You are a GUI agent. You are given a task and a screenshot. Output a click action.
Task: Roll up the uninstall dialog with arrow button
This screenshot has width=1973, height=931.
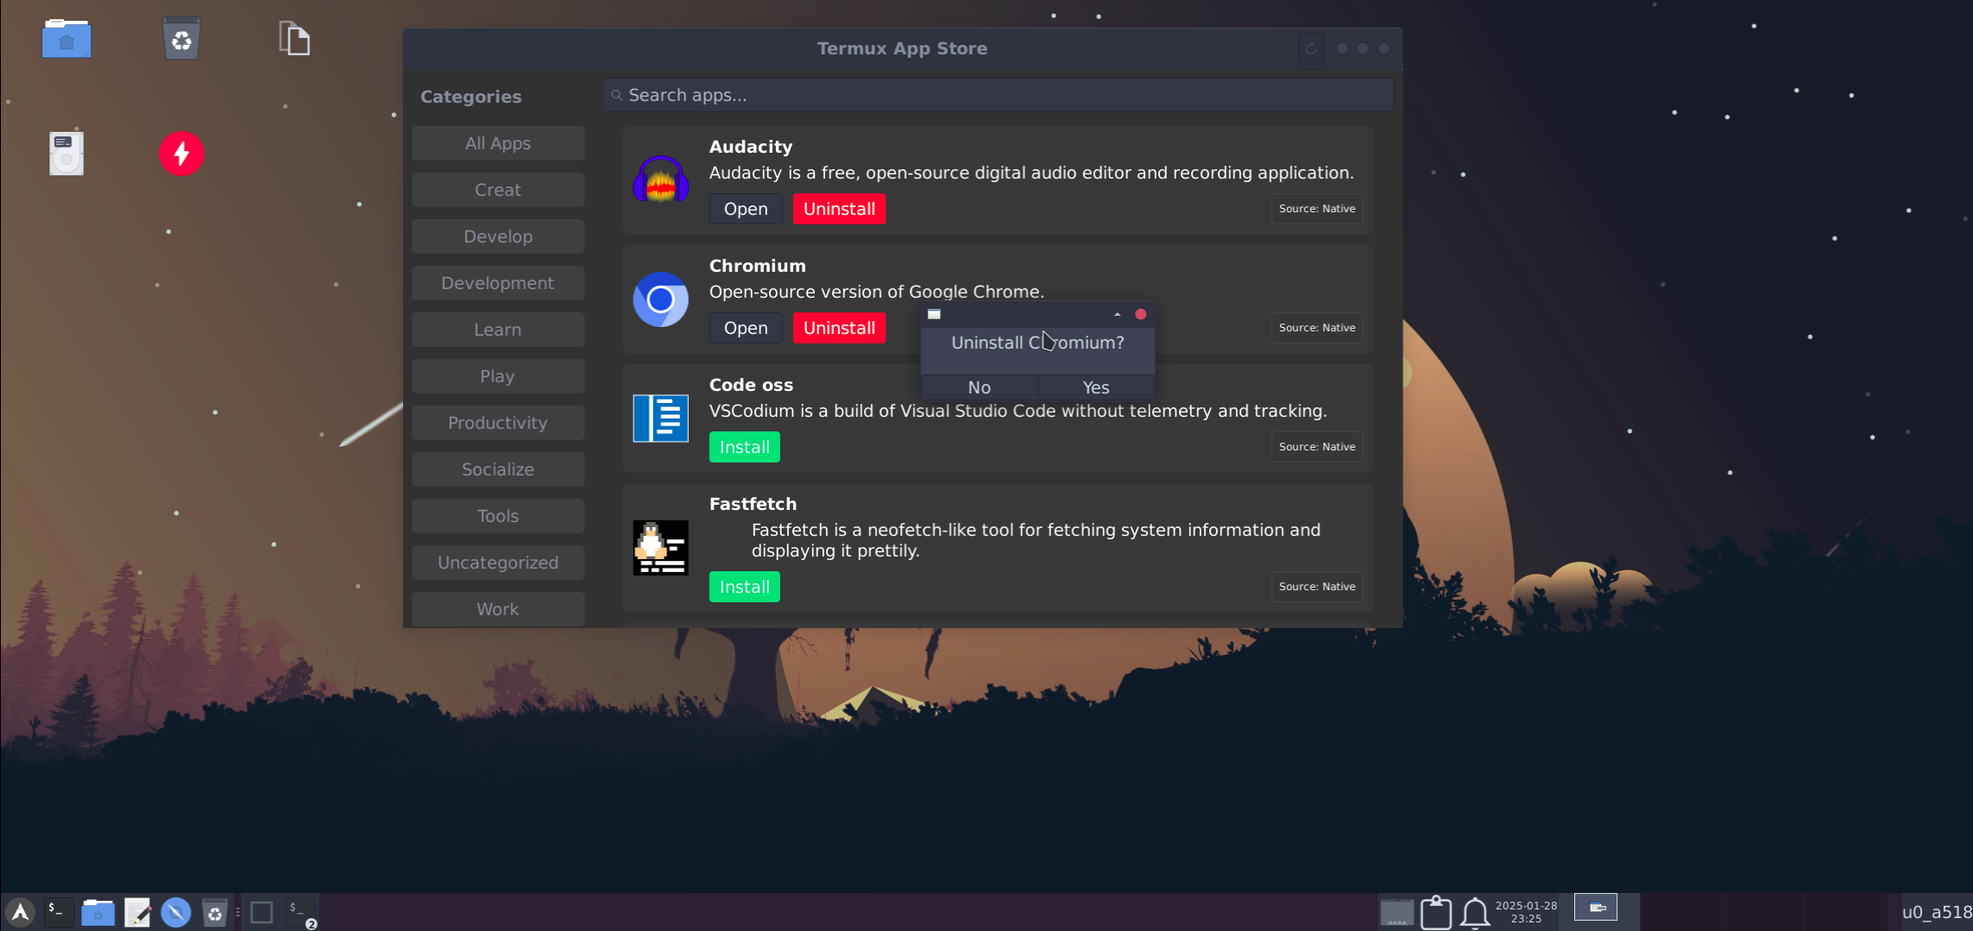pos(1117,314)
